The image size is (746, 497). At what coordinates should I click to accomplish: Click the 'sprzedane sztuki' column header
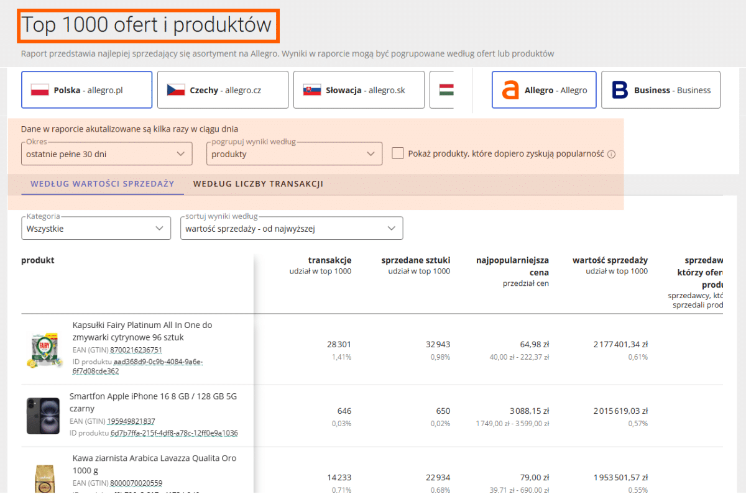pyautogui.click(x=416, y=260)
